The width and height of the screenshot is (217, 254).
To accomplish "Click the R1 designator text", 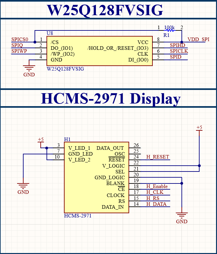I will click(x=166, y=35).
